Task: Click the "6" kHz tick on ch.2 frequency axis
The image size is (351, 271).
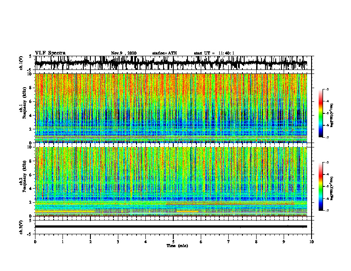Action: point(31,175)
